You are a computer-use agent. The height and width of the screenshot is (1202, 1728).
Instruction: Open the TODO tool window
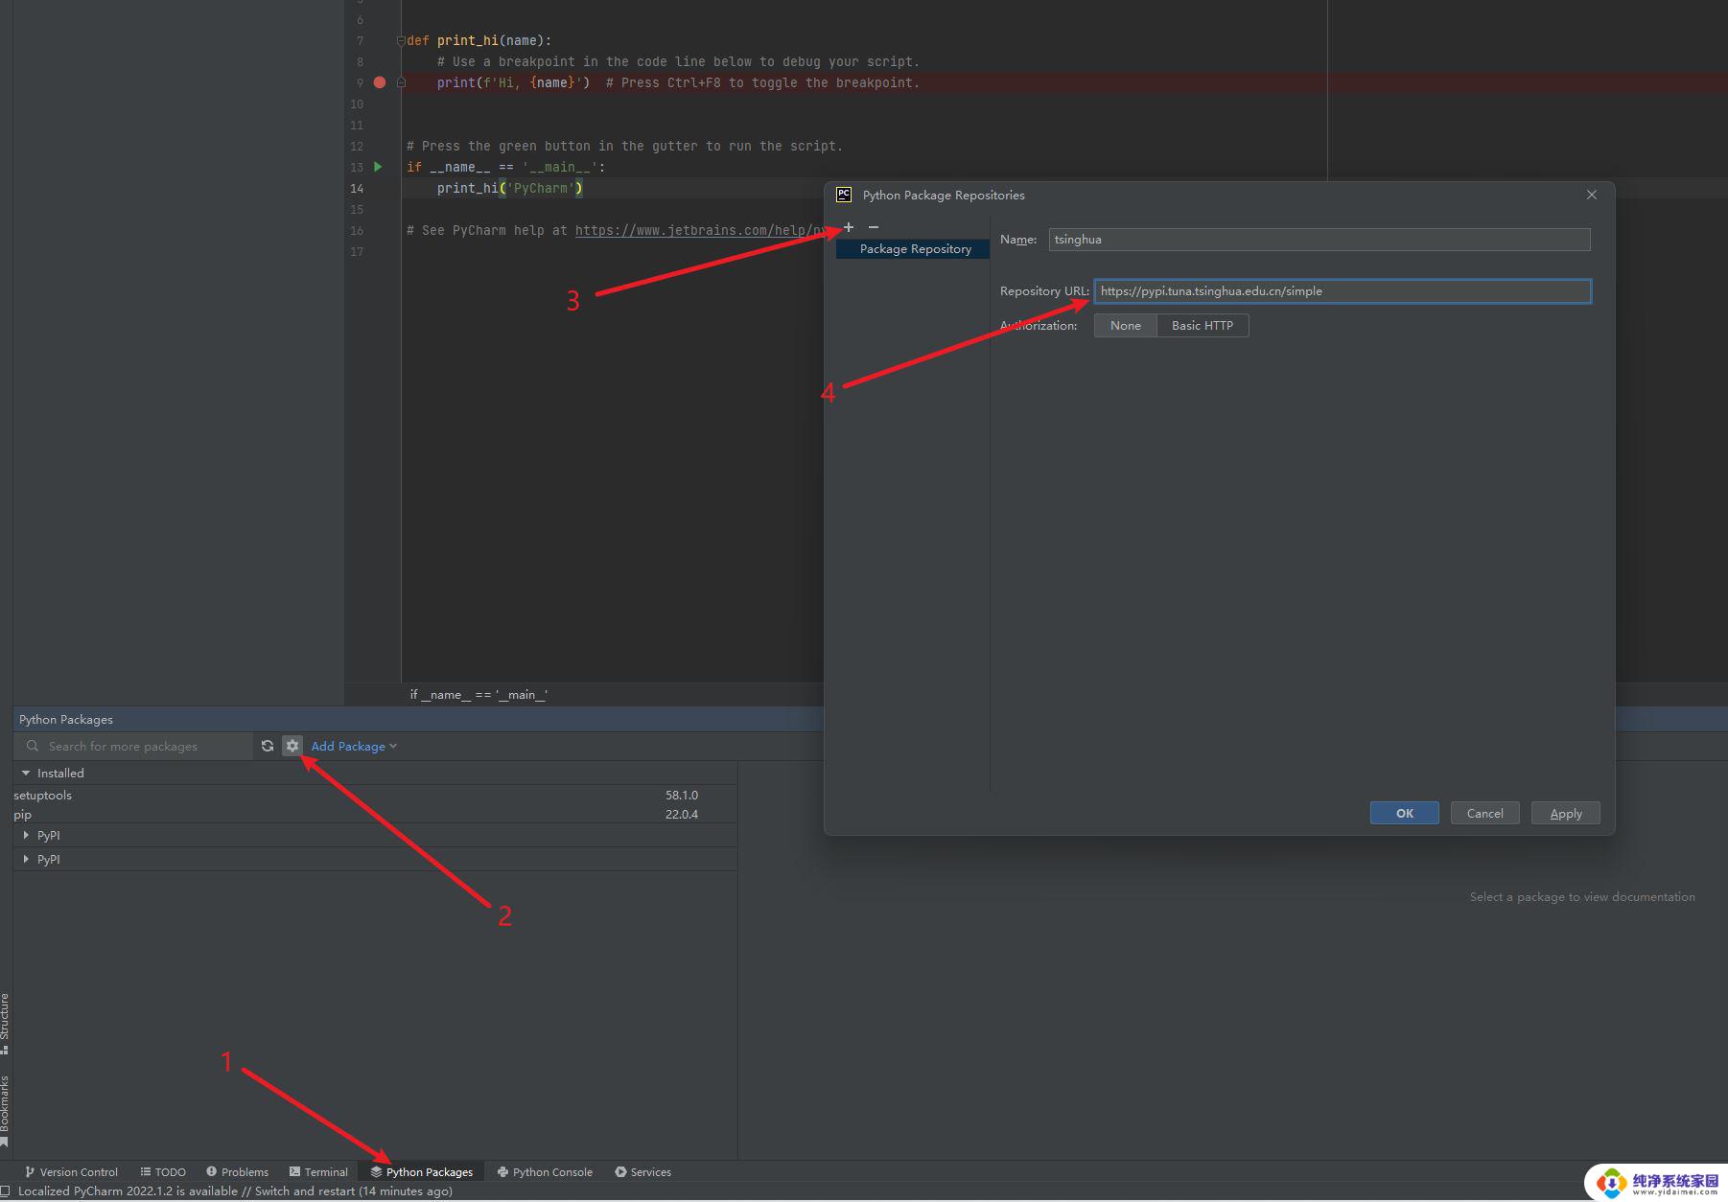[163, 1171]
